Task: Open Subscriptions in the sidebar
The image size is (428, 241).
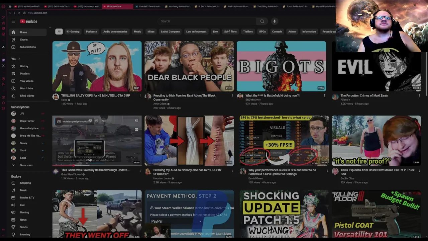Action: click(28, 47)
